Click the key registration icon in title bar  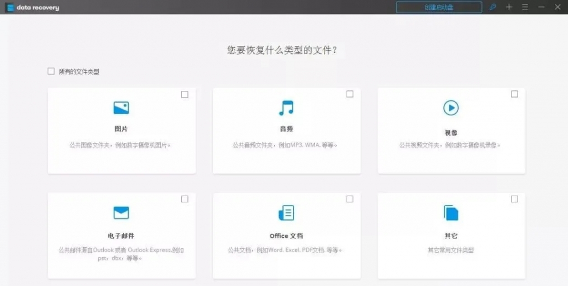(493, 7)
